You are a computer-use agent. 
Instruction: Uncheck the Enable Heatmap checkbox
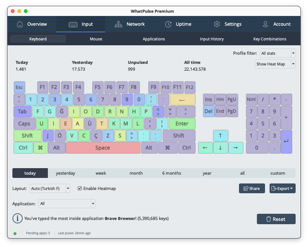pyautogui.click(x=80, y=188)
